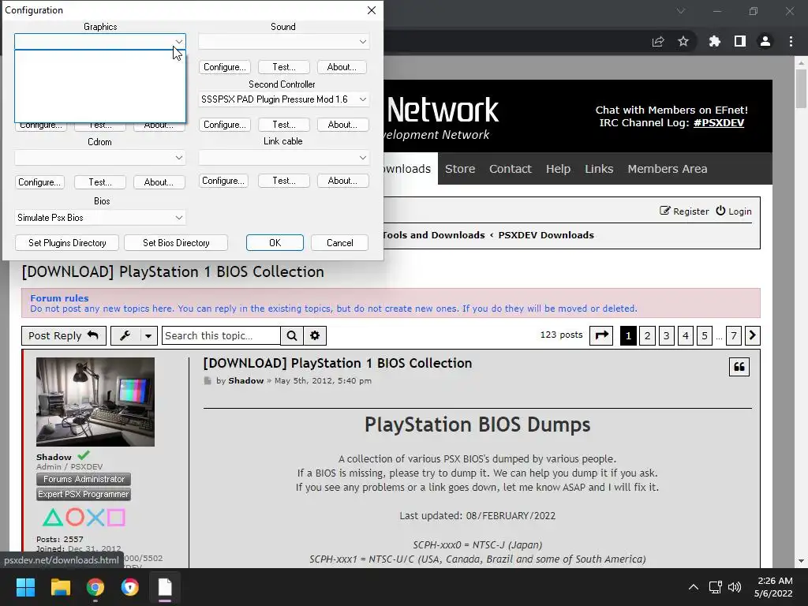This screenshot has height=606, width=808.
Task: Open Chrome extensions puzzle icon
Action: (715, 41)
